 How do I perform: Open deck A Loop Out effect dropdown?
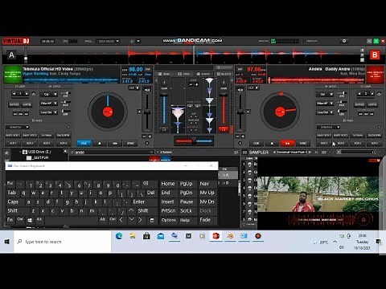(x=48, y=112)
